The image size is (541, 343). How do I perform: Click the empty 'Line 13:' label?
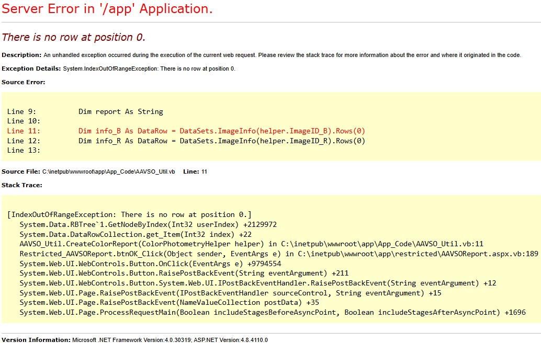point(24,150)
